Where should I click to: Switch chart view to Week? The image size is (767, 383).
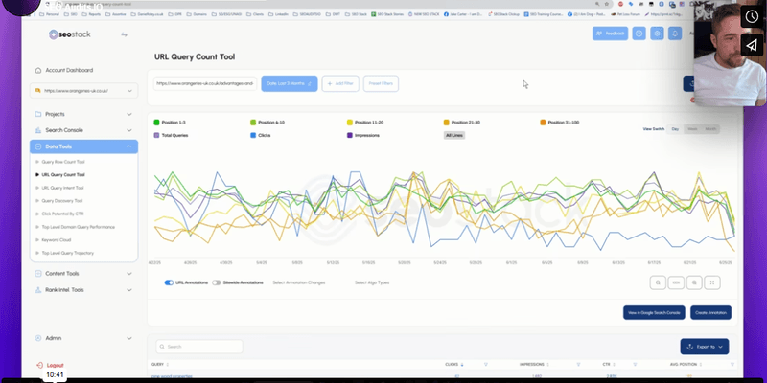pos(692,129)
